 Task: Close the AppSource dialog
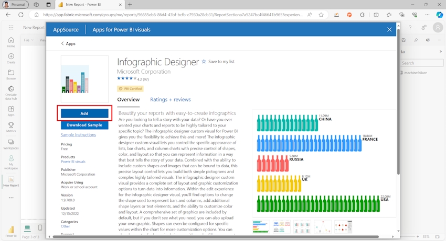(389, 29)
